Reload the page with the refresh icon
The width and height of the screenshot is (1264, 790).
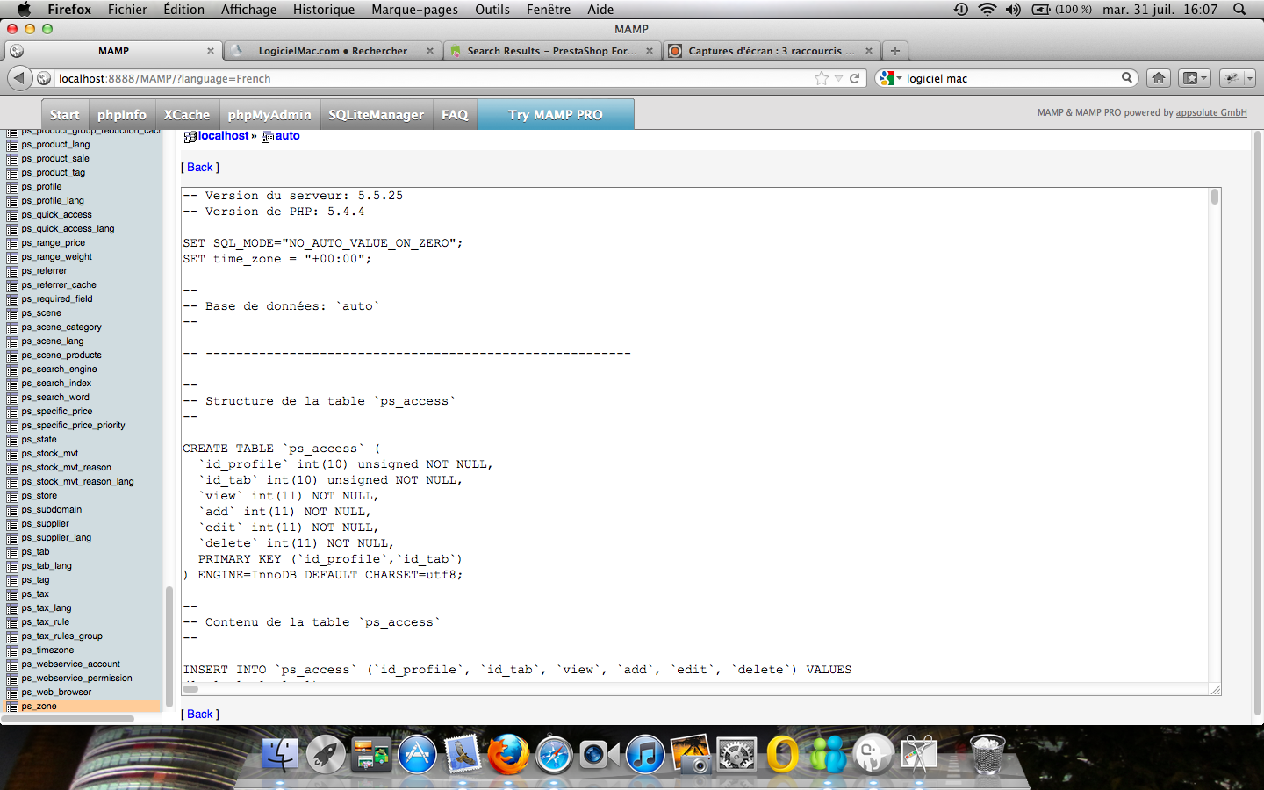[854, 78]
